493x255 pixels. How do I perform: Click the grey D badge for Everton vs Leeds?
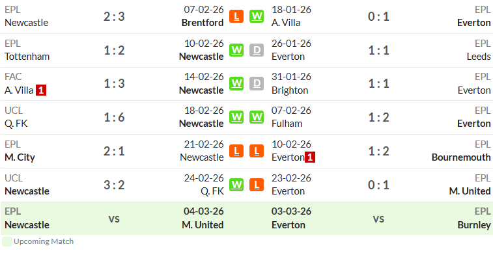257,50
